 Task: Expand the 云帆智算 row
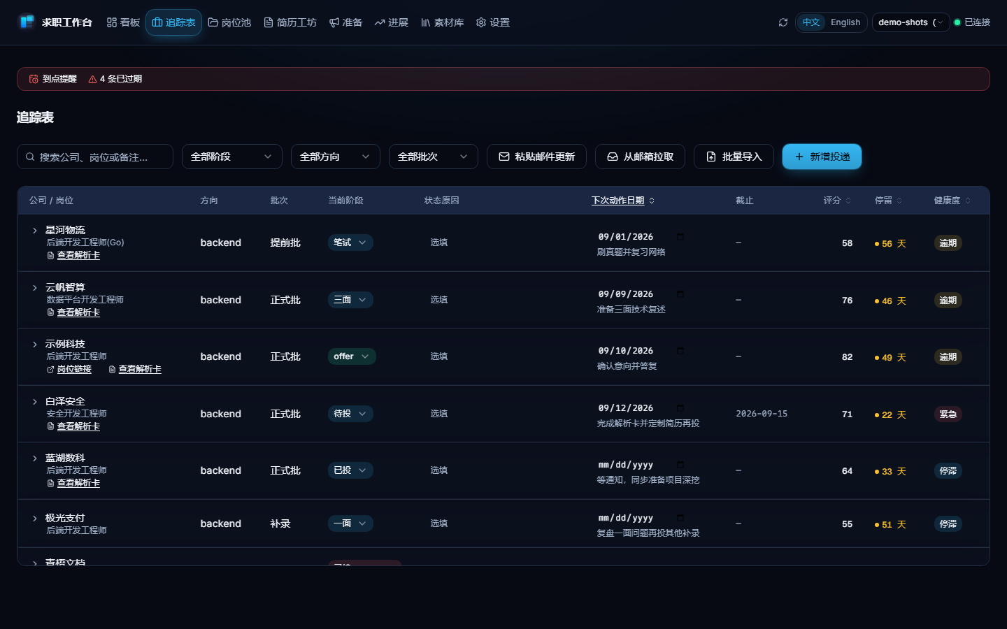(35, 288)
